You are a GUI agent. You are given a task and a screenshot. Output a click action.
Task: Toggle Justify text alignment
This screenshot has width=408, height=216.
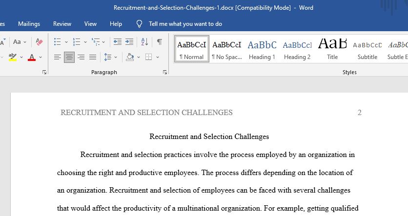(x=93, y=57)
